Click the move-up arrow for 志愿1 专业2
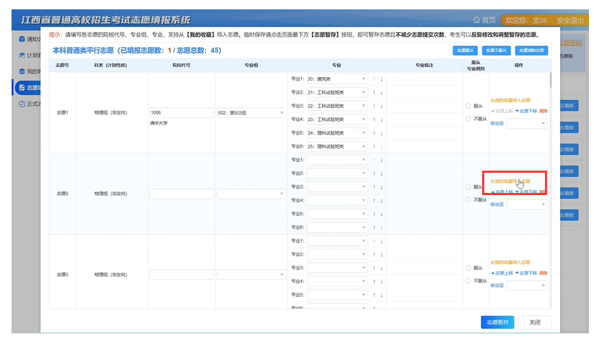The image size is (594, 342). (374, 92)
